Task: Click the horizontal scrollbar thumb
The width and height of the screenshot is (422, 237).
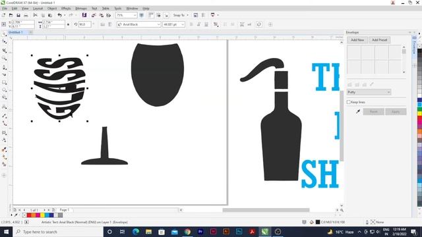Action: pos(266,210)
